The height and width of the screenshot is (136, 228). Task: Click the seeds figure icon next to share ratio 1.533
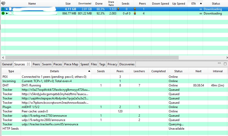click(x=118, y=9)
